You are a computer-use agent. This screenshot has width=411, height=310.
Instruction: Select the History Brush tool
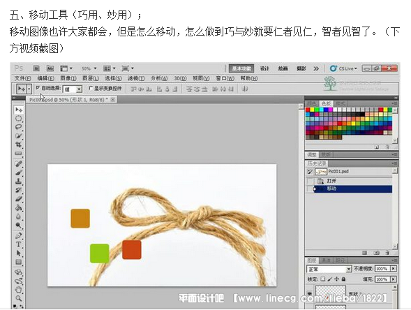(x=19, y=190)
